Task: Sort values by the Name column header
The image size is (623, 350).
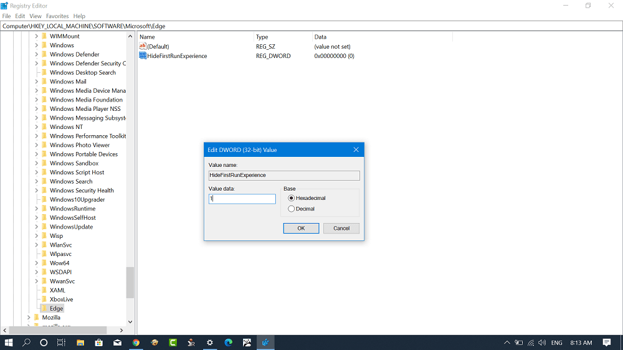Action: (196, 37)
